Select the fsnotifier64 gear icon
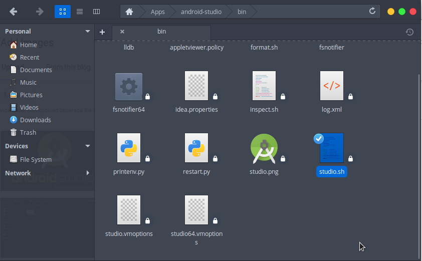 click(129, 87)
